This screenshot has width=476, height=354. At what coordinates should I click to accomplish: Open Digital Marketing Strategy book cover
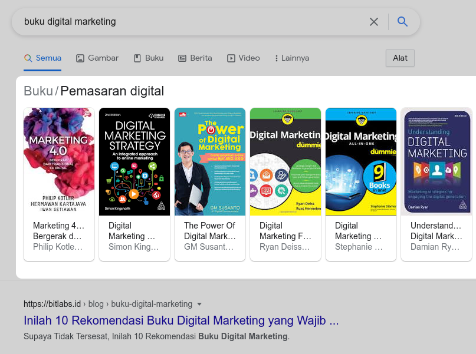[x=134, y=161]
